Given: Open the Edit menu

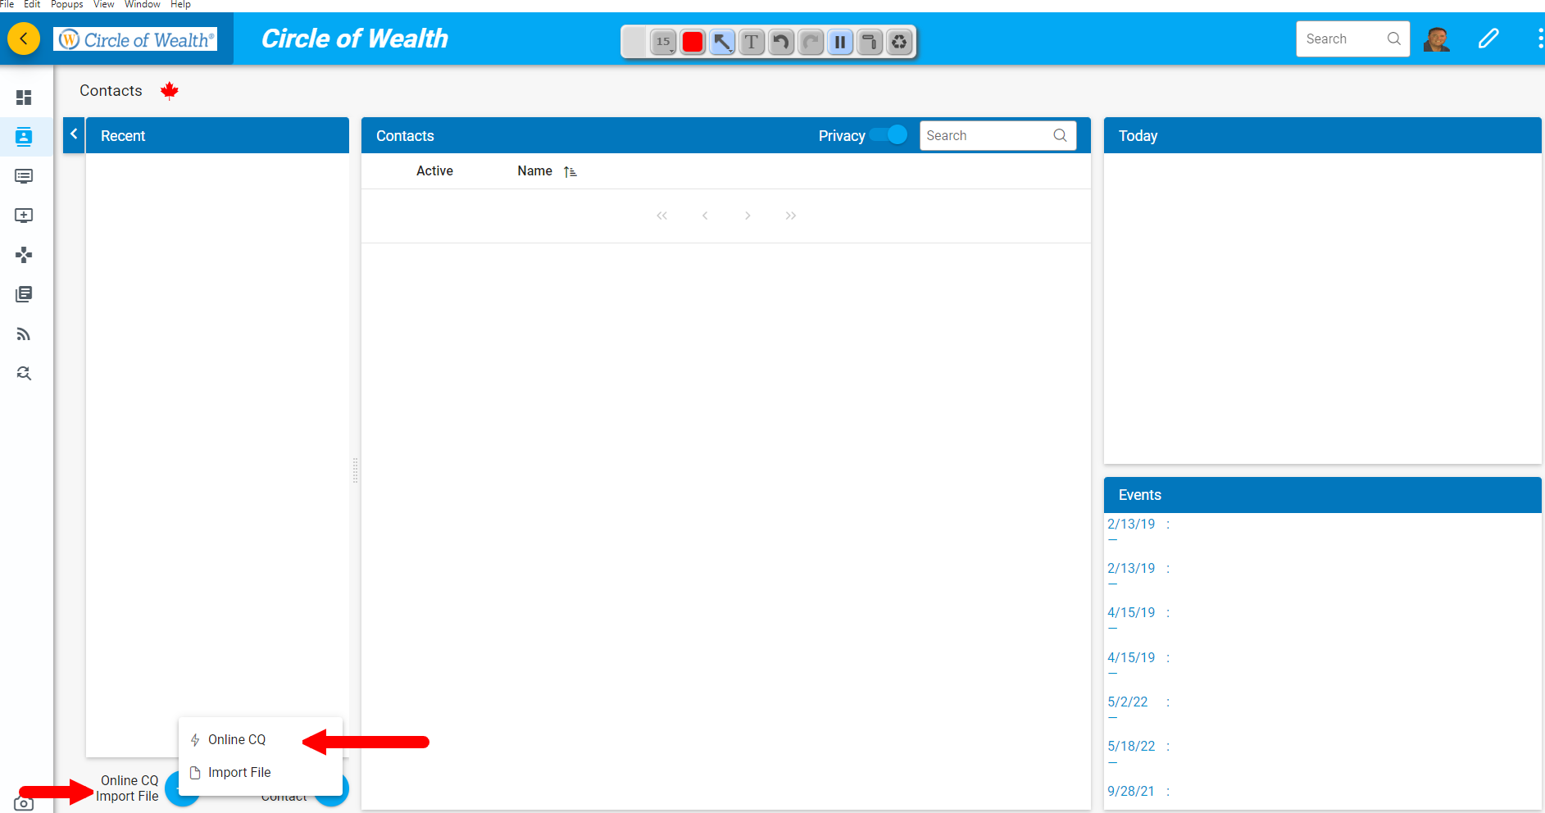Looking at the screenshot, I should (32, 4).
